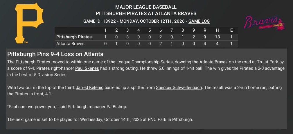Screen dimensions: 293x134
Task: Open the GAME LOG link
Action: click(199, 21)
